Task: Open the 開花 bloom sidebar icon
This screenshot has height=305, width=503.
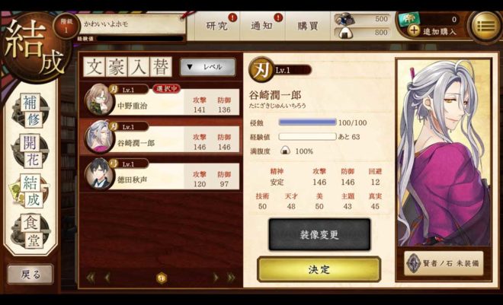Action: (30, 151)
